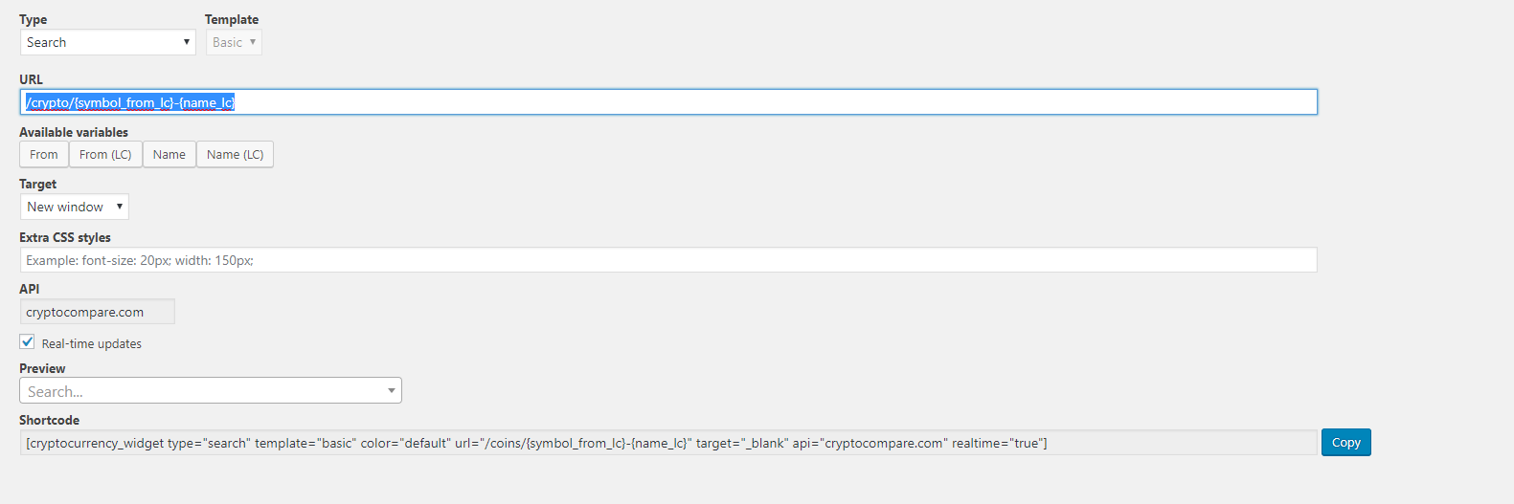Click the Extra CSS styles field

click(x=668, y=260)
